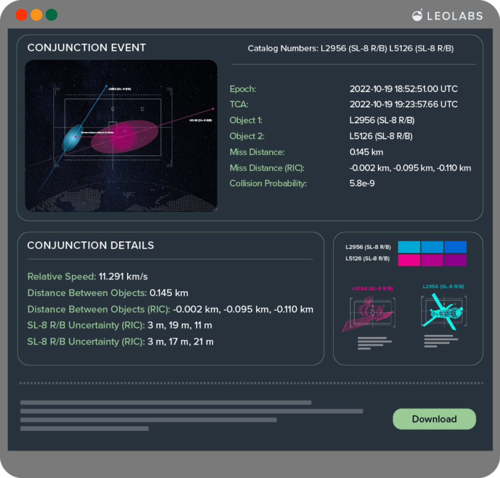Click the conjunction visualization thumbnail
500x478 pixels.
[121, 135]
